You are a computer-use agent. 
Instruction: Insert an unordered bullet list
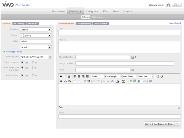tap(75, 81)
